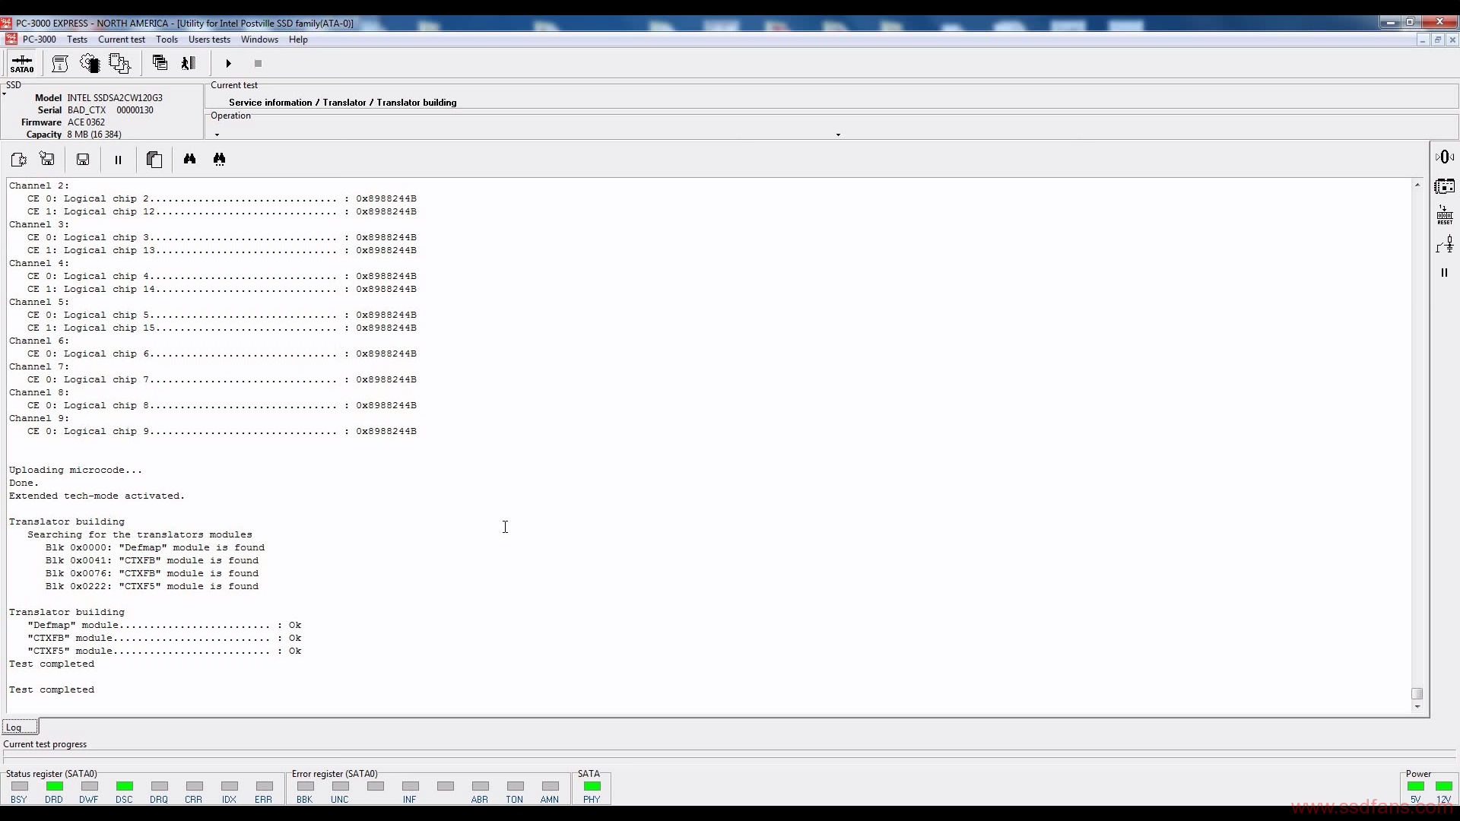1460x821 pixels.
Task: Click the DRD status indicator
Action: (55, 786)
